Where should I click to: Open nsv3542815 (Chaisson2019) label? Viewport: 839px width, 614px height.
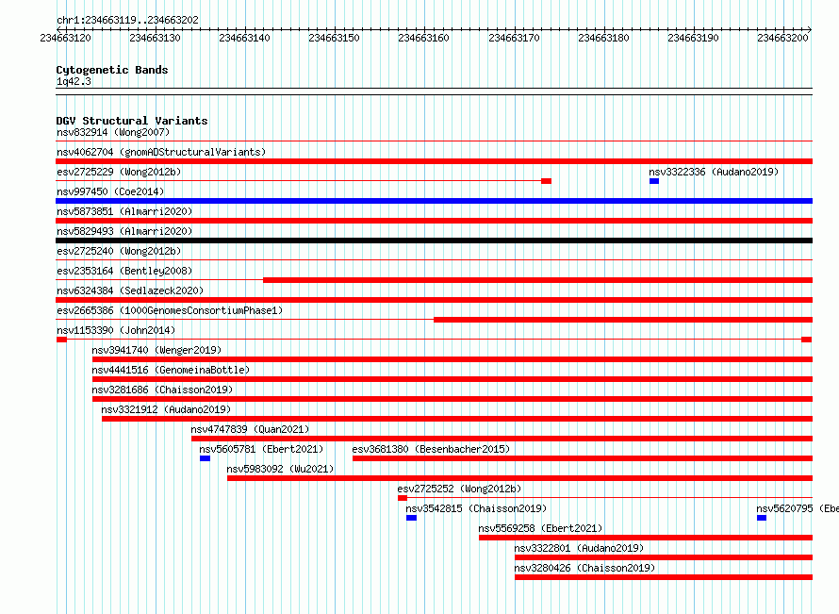476,508
